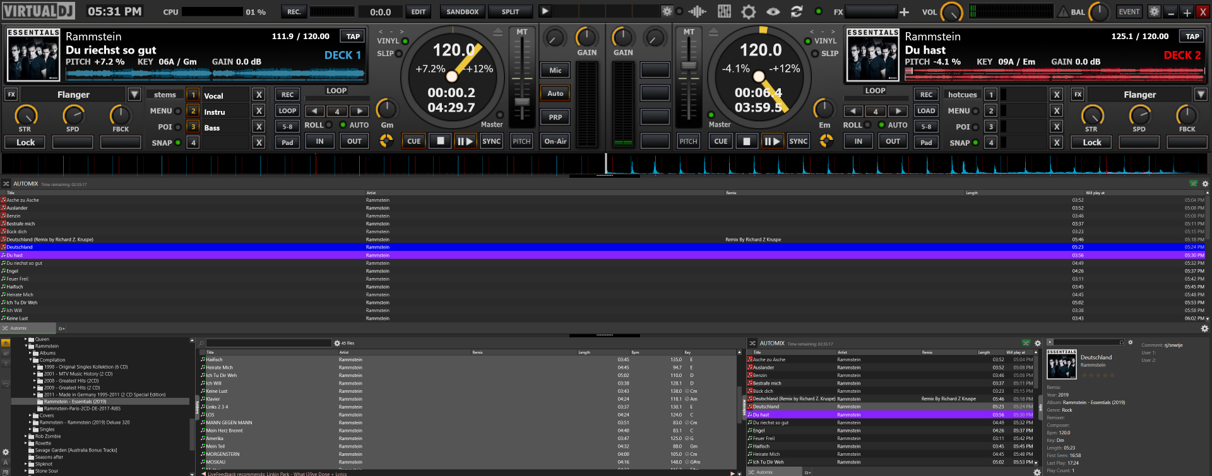Toggle play/pause on Deck 2
Image resolution: width=1212 pixels, height=476 pixels.
tap(773, 141)
